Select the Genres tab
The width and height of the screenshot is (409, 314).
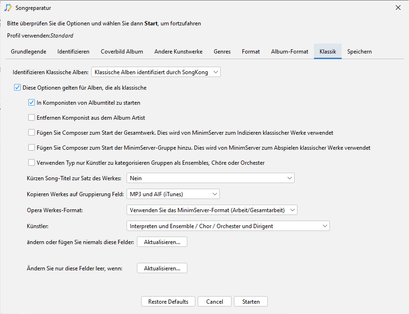click(x=222, y=52)
